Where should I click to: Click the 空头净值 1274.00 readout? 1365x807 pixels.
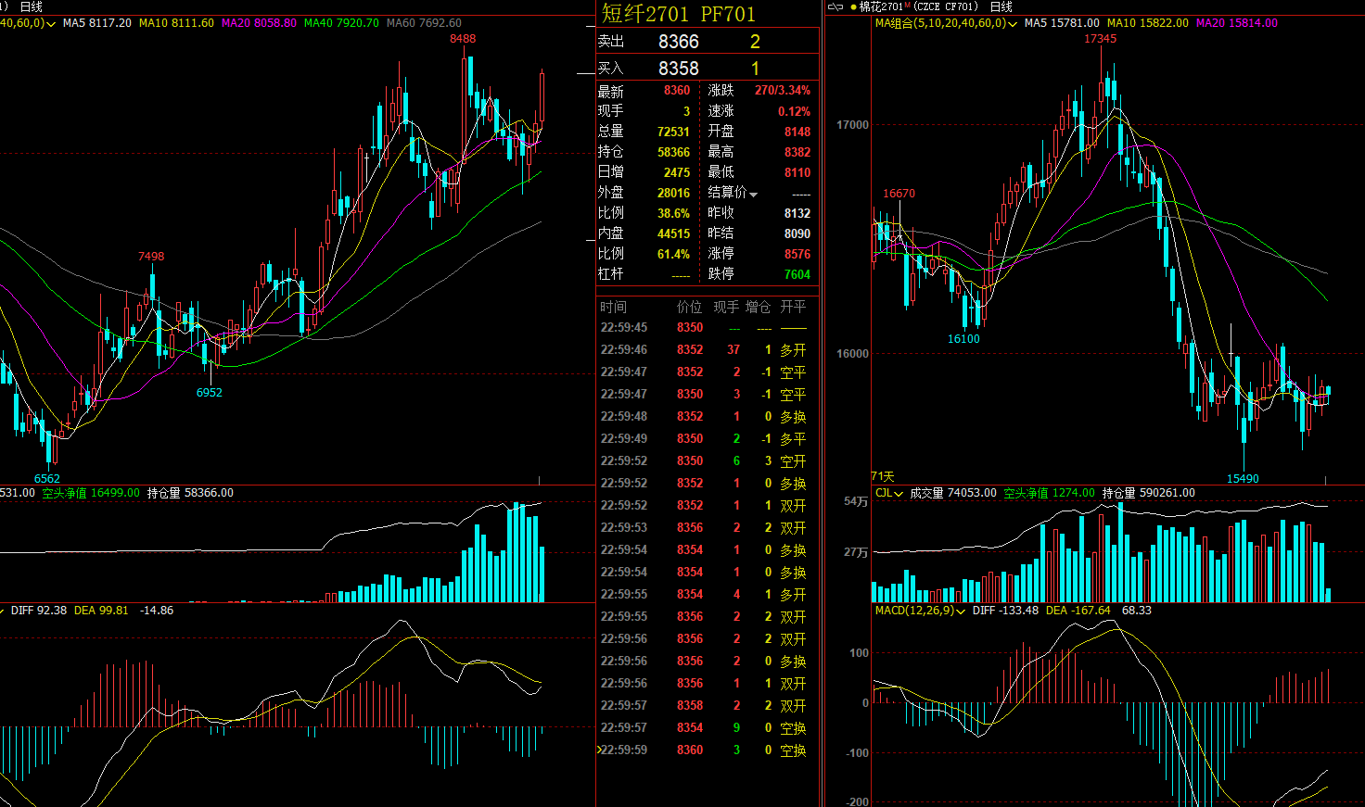coord(1049,493)
